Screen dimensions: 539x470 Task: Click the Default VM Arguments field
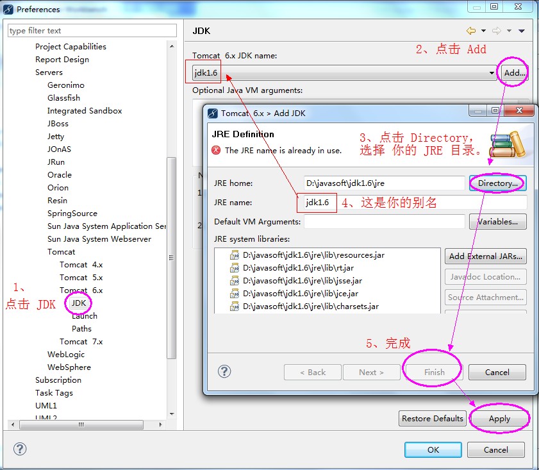[x=385, y=221]
